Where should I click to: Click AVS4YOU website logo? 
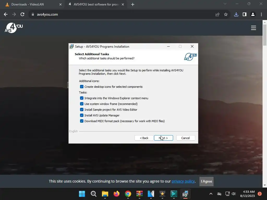pos(14,28)
